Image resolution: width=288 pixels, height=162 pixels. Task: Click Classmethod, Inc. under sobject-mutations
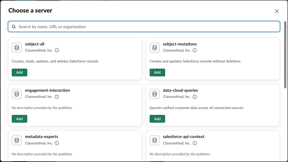(177, 50)
